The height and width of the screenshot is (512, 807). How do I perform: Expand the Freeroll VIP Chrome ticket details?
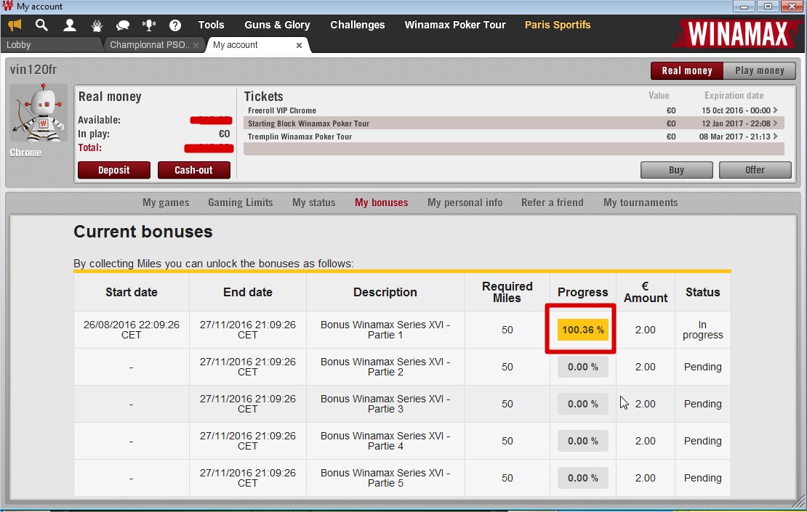tap(779, 110)
